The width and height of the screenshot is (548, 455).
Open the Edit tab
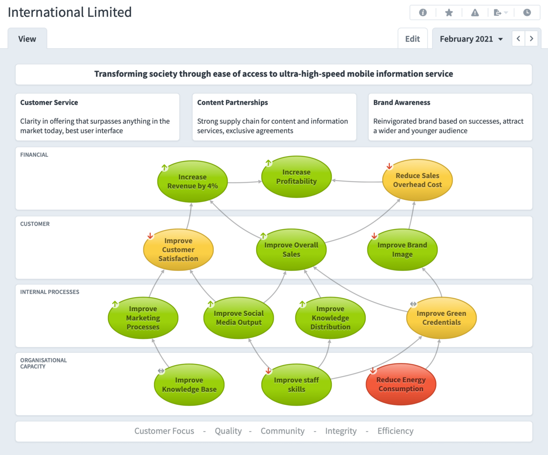(412, 39)
